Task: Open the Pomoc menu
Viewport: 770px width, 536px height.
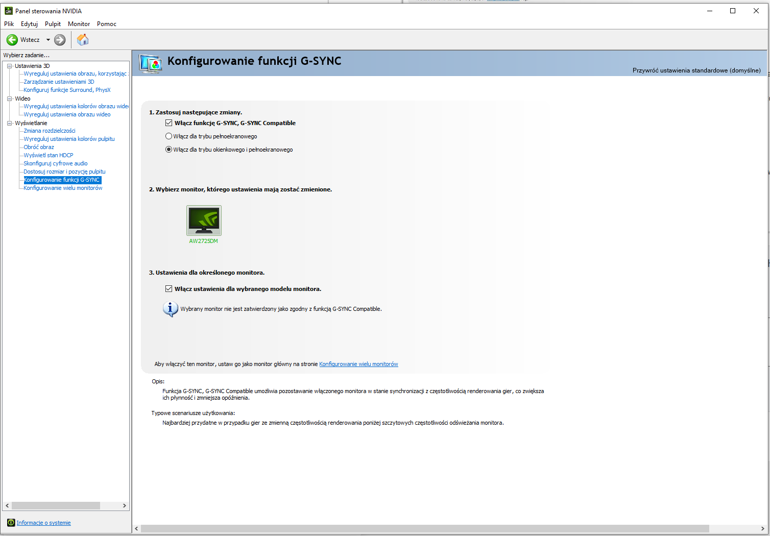Action: tap(107, 24)
